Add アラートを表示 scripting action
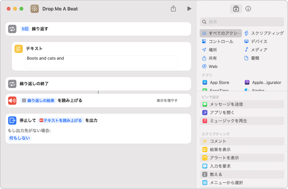The image size is (288, 189). 242,158
